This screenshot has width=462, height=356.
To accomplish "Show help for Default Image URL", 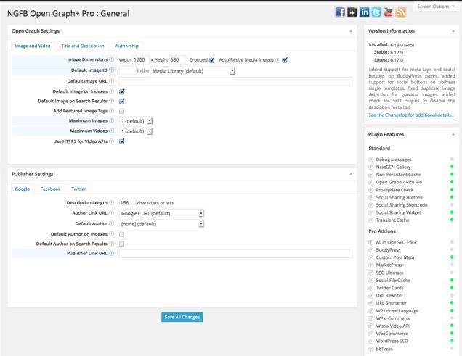I will (111, 80).
